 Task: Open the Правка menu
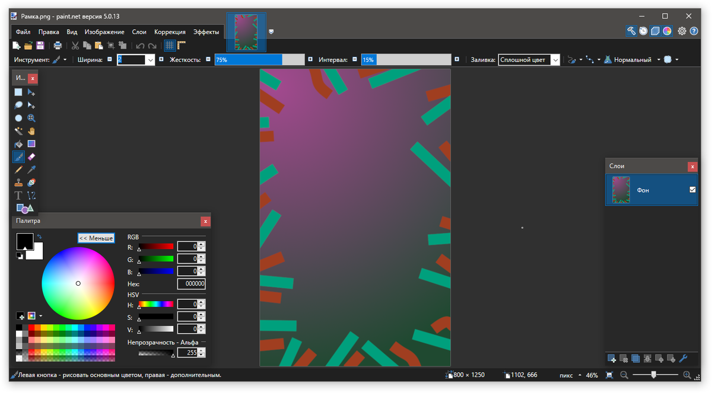coord(49,32)
